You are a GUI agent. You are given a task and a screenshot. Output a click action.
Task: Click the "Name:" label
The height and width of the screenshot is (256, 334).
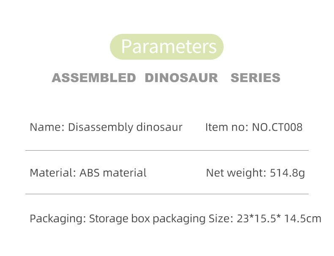(x=47, y=127)
